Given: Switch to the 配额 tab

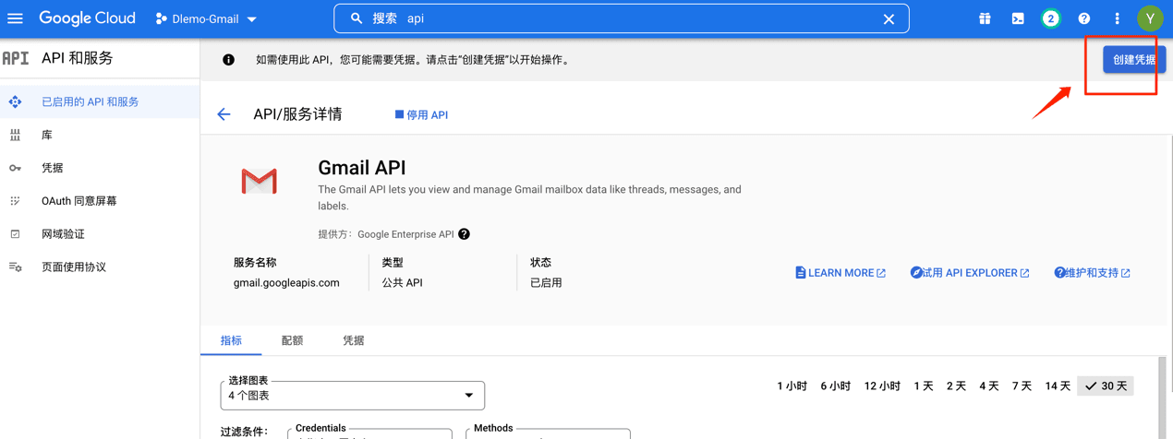Looking at the screenshot, I should pyautogui.click(x=292, y=340).
